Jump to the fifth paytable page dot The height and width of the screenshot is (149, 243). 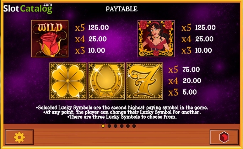click(128, 126)
